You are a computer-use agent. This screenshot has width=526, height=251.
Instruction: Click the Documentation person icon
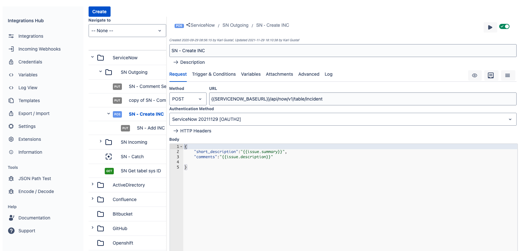[11, 218]
